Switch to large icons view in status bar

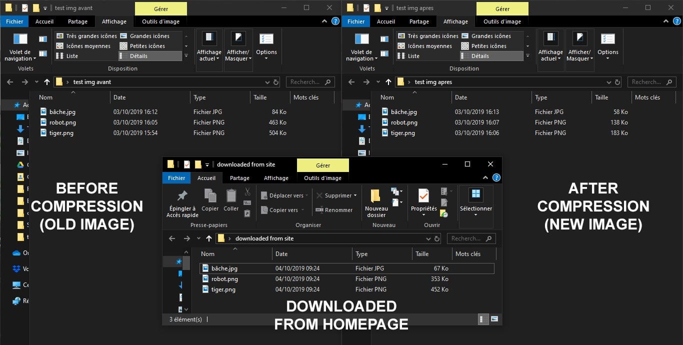494,319
